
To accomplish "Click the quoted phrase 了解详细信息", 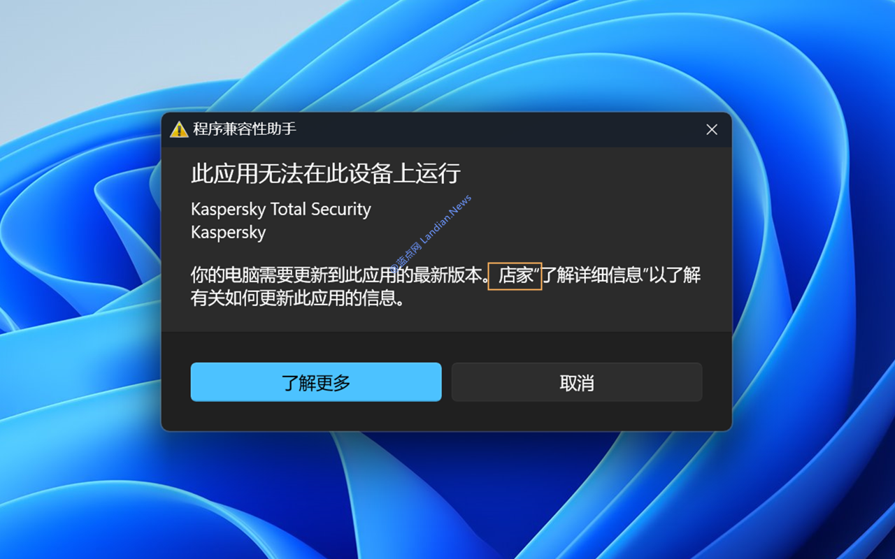I will click(593, 275).
